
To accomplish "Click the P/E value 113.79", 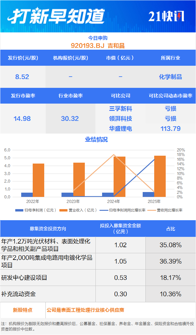I will [x=171, y=128].
